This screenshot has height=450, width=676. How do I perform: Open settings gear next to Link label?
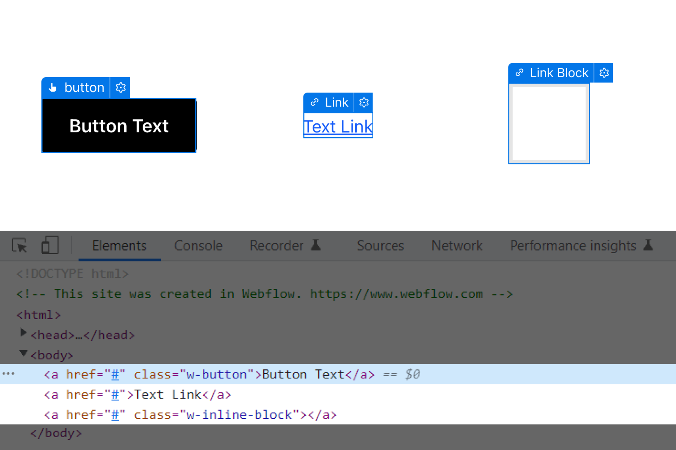pos(363,102)
